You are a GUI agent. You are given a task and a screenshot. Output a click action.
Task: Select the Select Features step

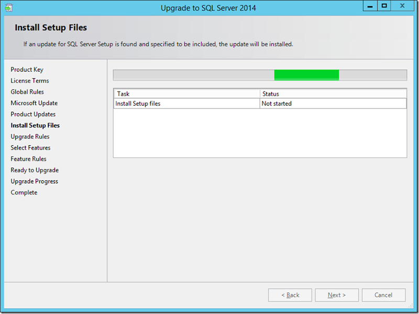click(x=30, y=148)
